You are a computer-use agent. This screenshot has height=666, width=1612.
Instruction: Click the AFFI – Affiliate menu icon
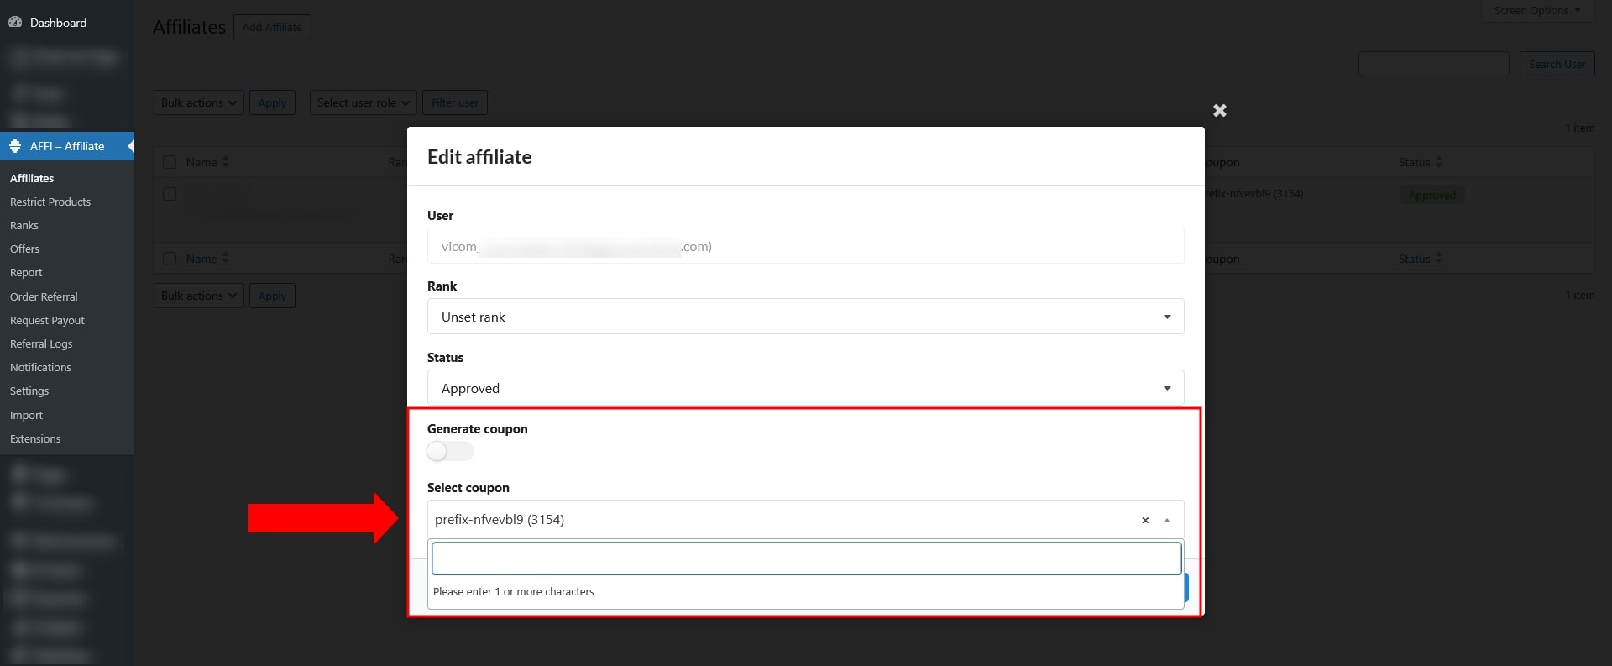tap(15, 146)
